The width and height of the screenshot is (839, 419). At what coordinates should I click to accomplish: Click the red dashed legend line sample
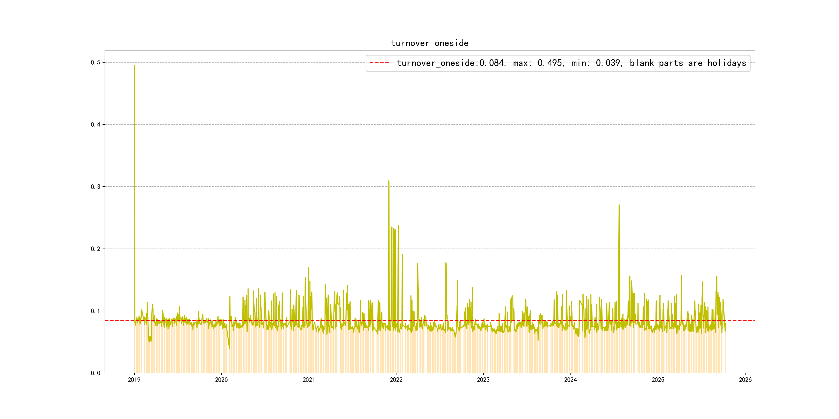379,63
